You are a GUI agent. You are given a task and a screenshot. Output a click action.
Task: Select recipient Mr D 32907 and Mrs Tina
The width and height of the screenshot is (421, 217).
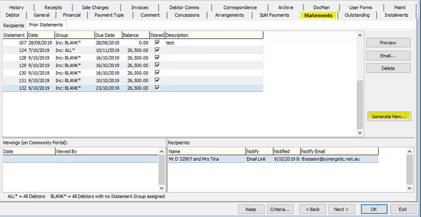(273, 159)
